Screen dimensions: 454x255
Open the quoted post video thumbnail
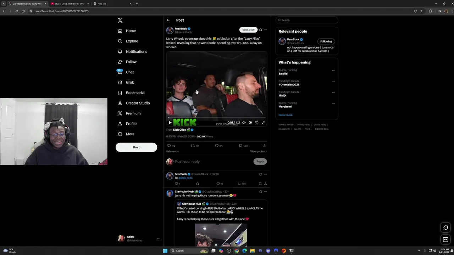pos(221,235)
